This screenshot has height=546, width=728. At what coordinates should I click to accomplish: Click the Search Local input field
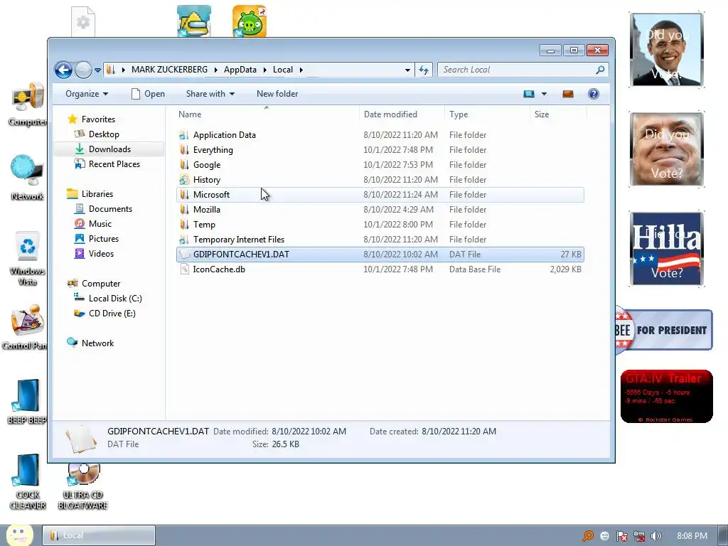pyautogui.click(x=516, y=70)
